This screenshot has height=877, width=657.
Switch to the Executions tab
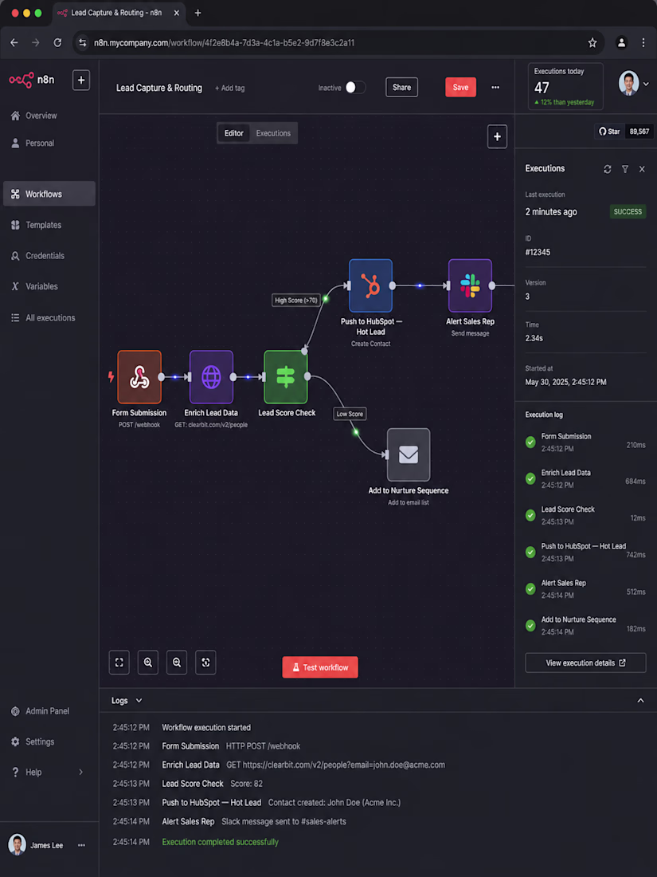273,133
